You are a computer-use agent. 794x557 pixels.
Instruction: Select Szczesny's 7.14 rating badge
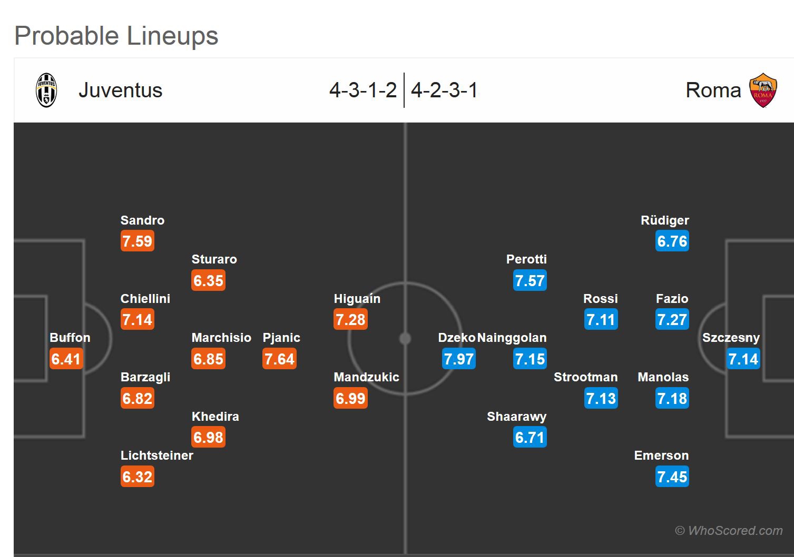(x=743, y=359)
